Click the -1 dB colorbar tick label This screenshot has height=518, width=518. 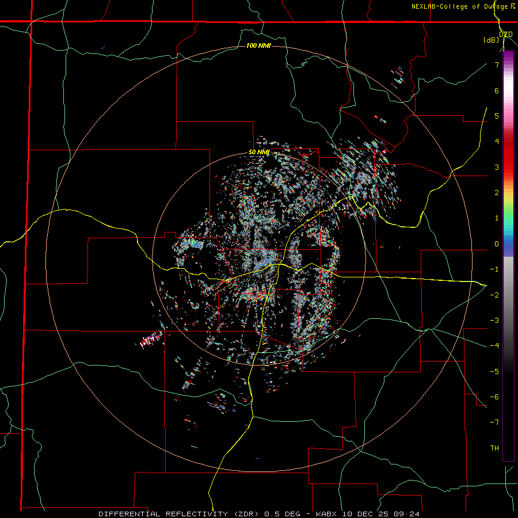click(494, 269)
